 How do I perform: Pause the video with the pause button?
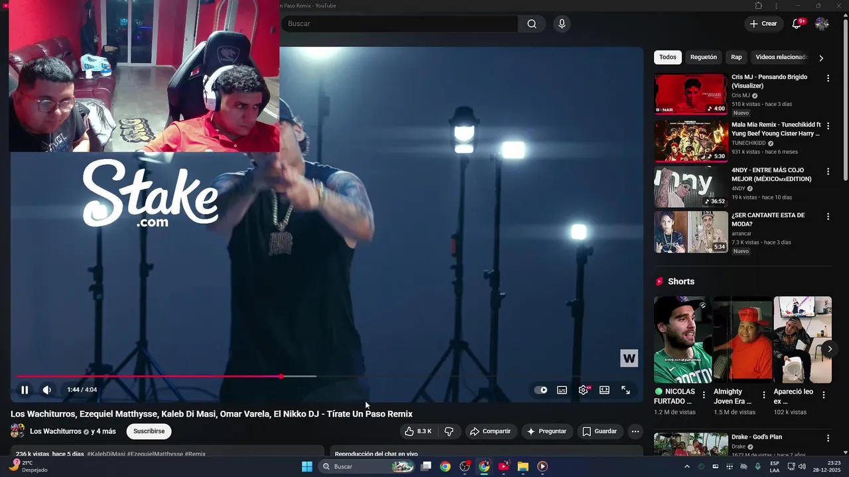[x=25, y=390]
